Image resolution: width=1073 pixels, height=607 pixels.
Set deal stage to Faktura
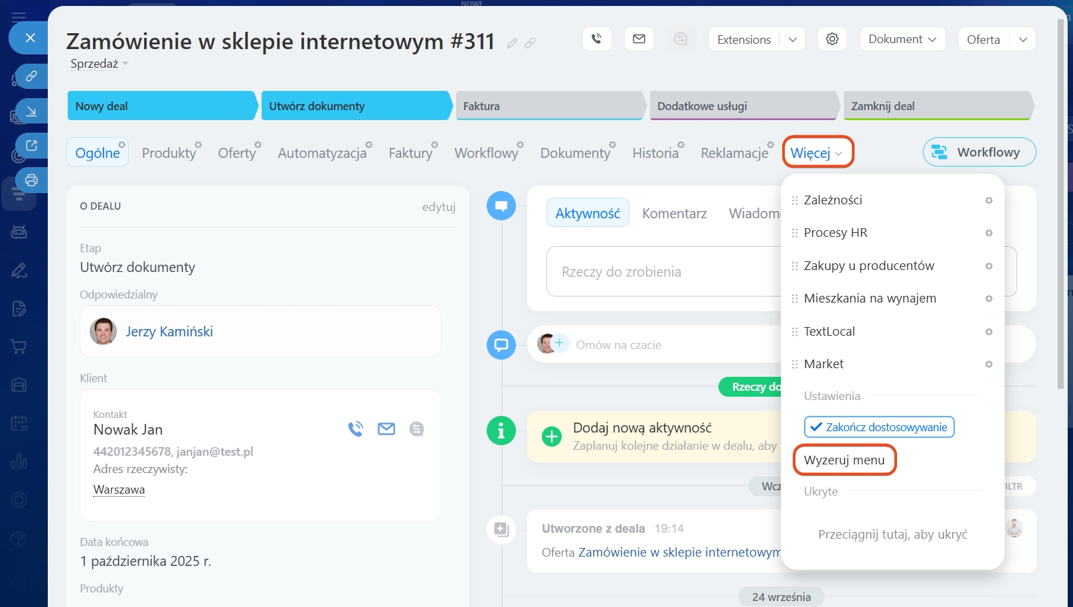coord(548,106)
